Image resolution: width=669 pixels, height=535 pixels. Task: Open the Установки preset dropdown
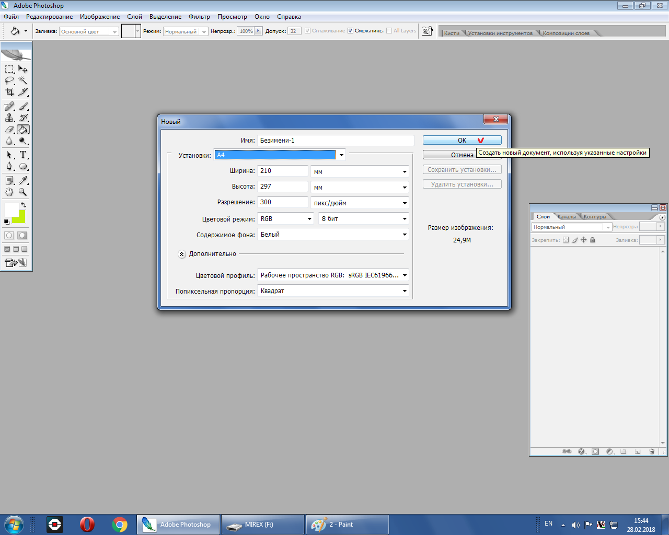point(341,155)
